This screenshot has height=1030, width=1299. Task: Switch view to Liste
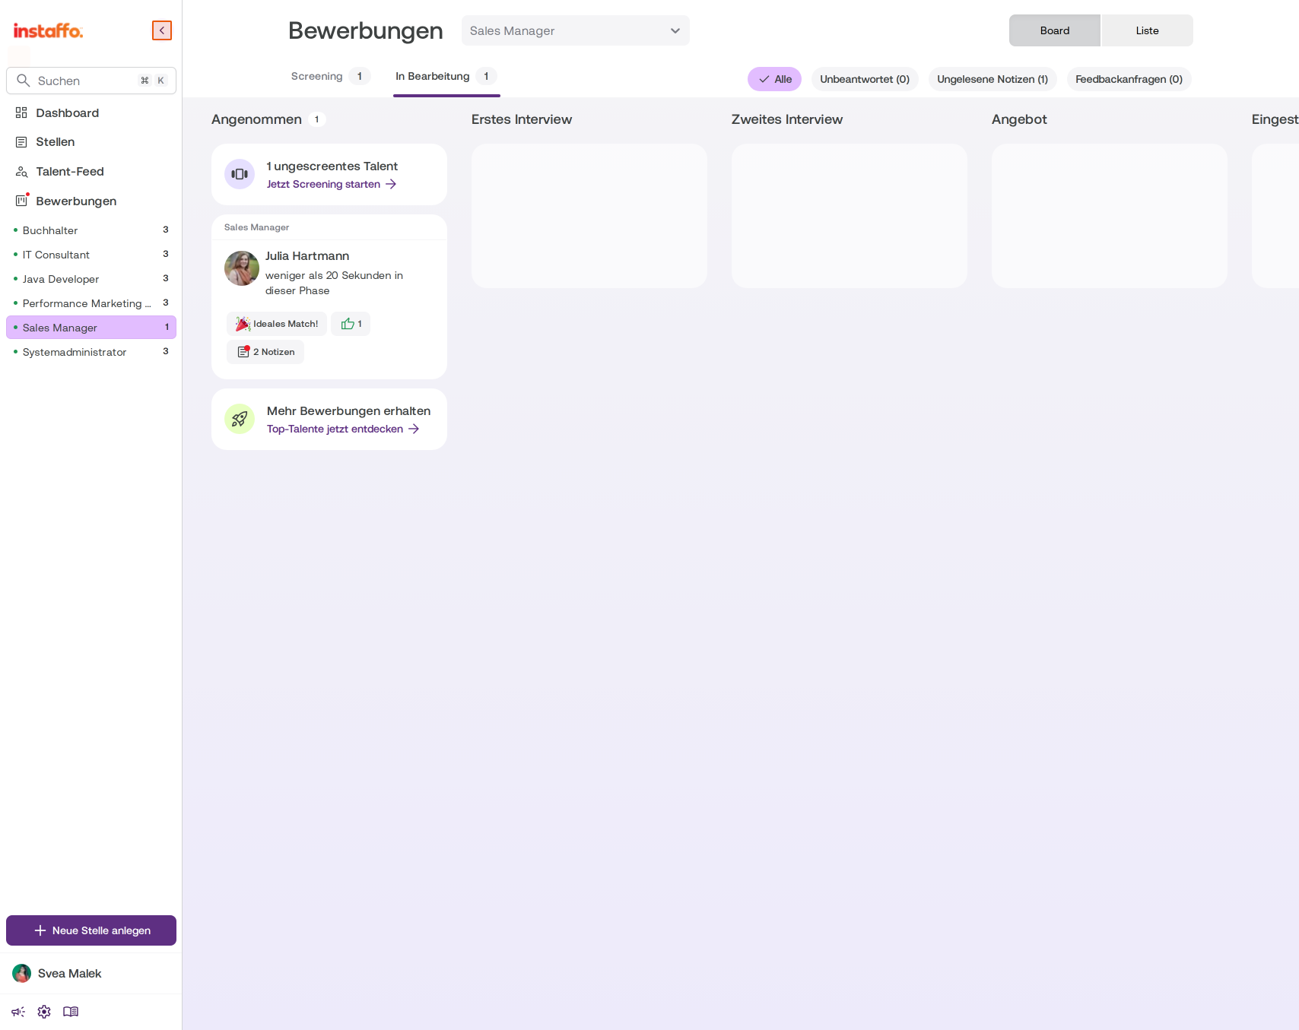click(x=1147, y=30)
